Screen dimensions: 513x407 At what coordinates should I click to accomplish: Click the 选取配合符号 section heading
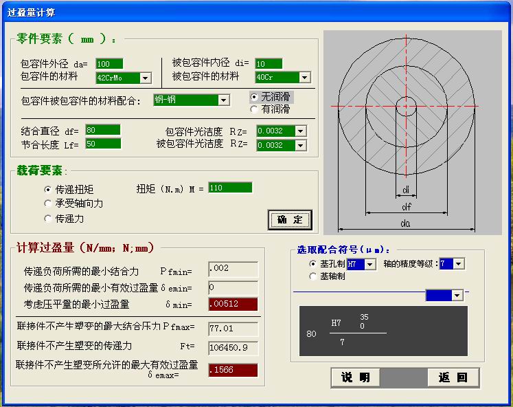click(x=343, y=250)
